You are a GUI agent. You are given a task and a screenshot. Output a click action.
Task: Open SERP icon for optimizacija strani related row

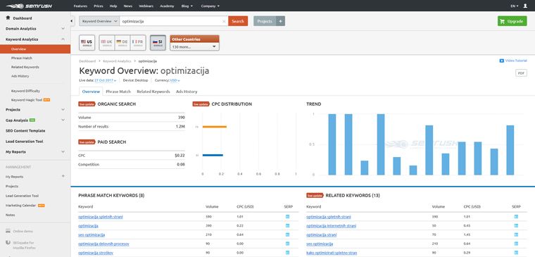pos(516,234)
